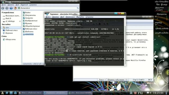
Task: Switch to Терминал window in taskbar
Action: point(55,93)
